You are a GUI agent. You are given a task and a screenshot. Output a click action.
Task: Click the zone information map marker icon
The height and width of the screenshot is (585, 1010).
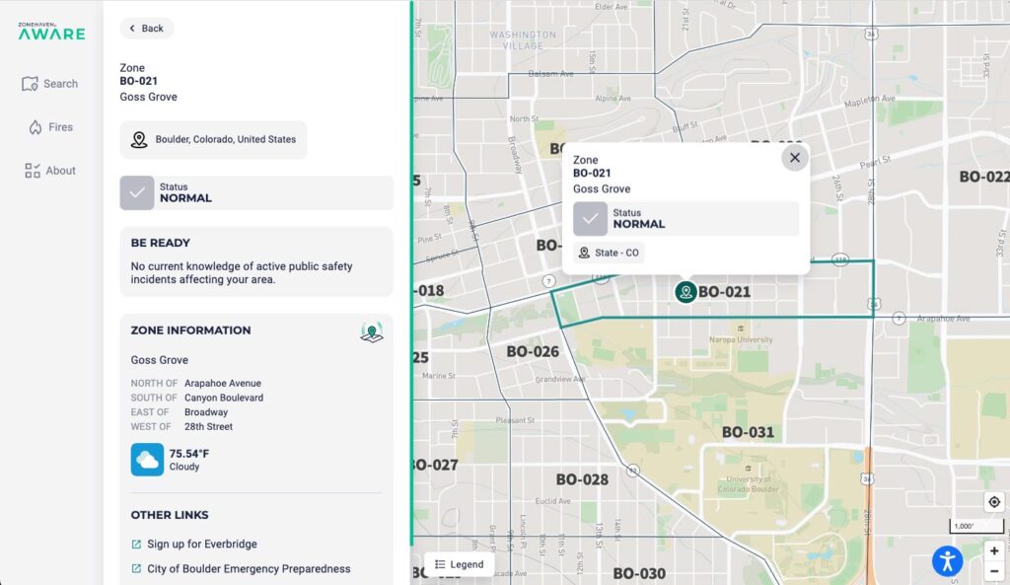[372, 332]
